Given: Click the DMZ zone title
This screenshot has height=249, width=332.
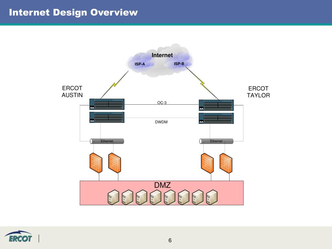Looking at the screenshot, I should pyautogui.click(x=162, y=185).
